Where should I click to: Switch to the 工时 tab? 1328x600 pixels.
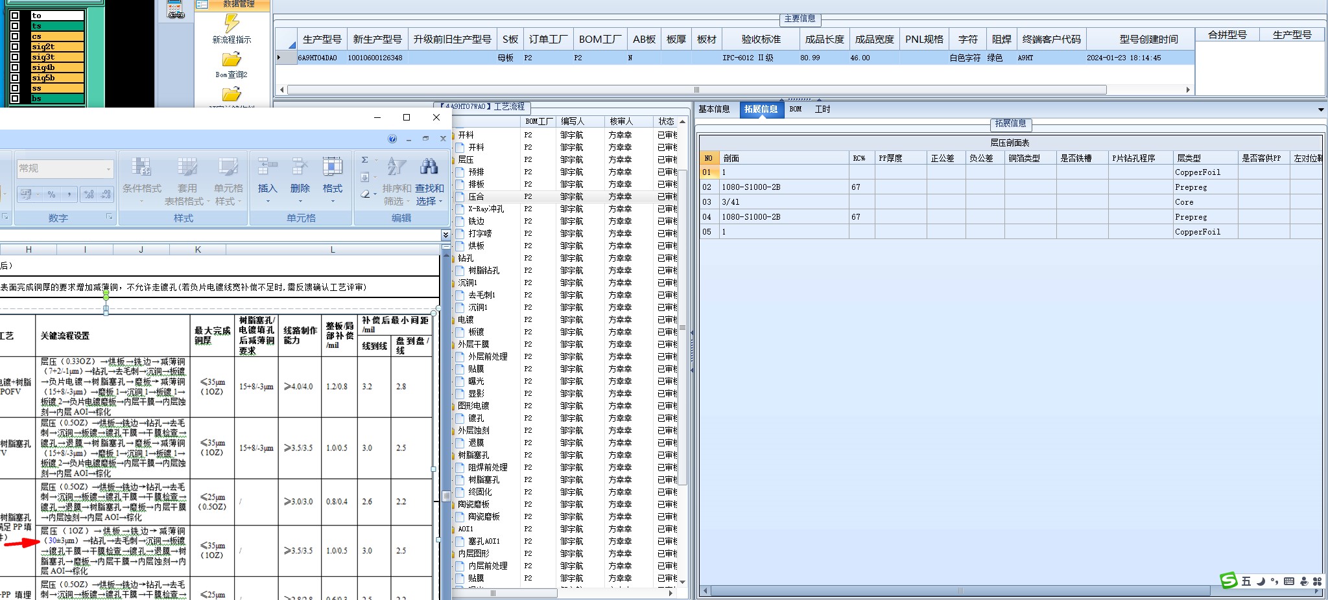click(x=822, y=109)
